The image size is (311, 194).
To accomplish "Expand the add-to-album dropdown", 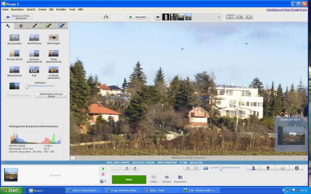I will point(103,181).
